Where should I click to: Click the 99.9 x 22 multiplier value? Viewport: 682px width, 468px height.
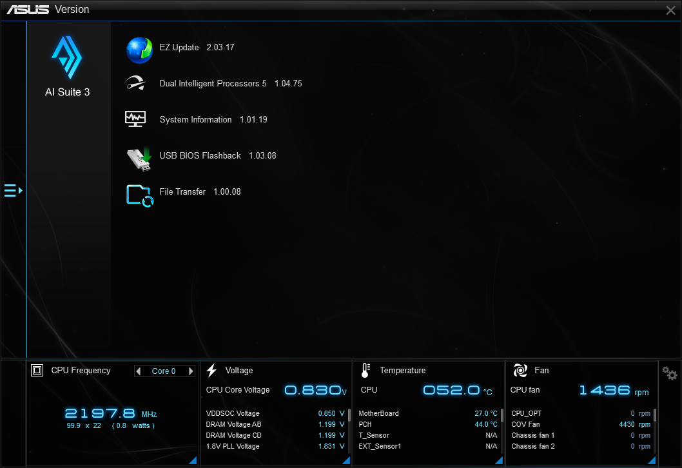click(x=84, y=426)
